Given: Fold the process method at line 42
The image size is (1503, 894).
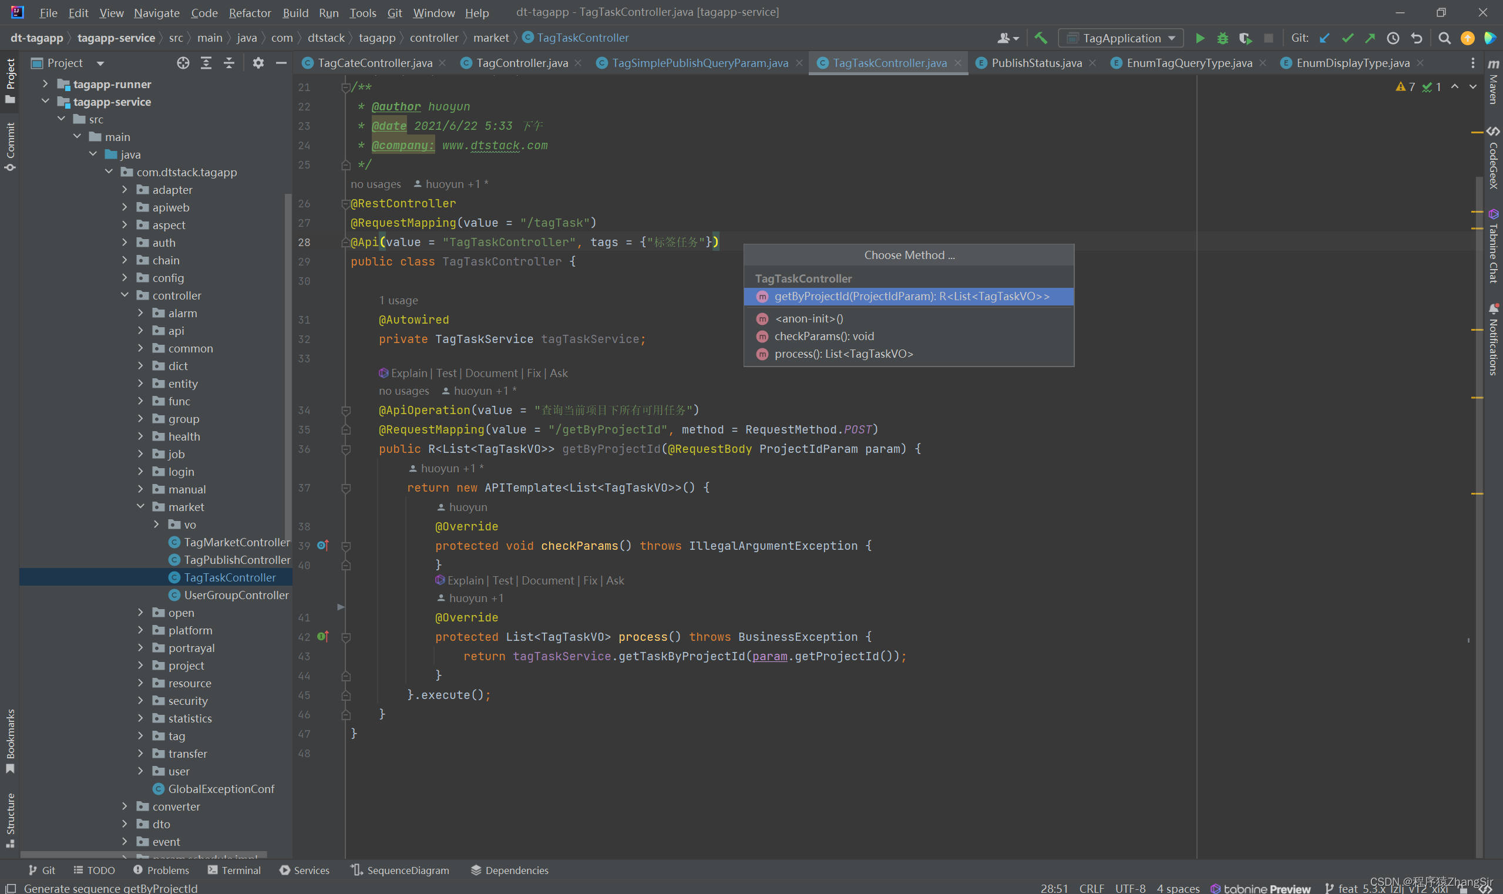Looking at the screenshot, I should click(x=346, y=637).
